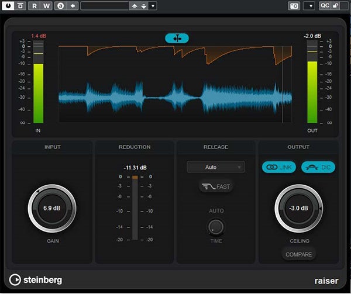Switch A/B settings button
351x294 pixels.
click(61, 6)
